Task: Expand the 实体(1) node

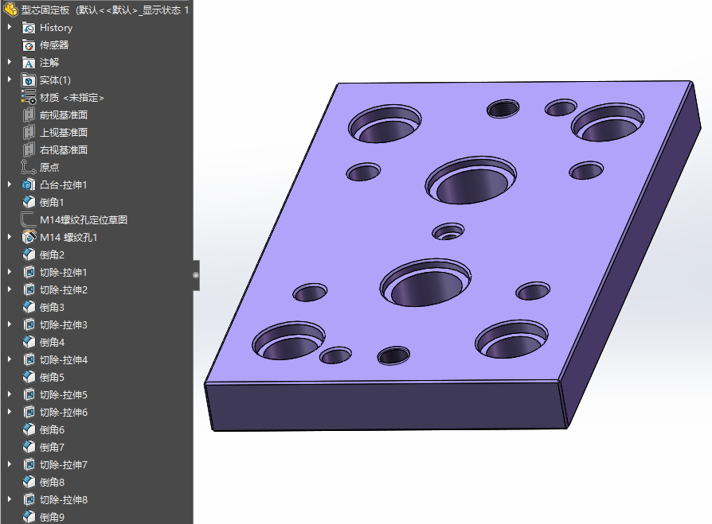Action: click(x=9, y=80)
